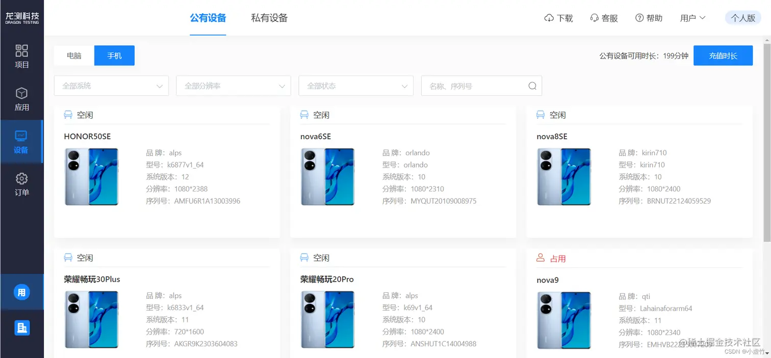Click the 荣耀畅玩20Pro device name

tap(327, 279)
